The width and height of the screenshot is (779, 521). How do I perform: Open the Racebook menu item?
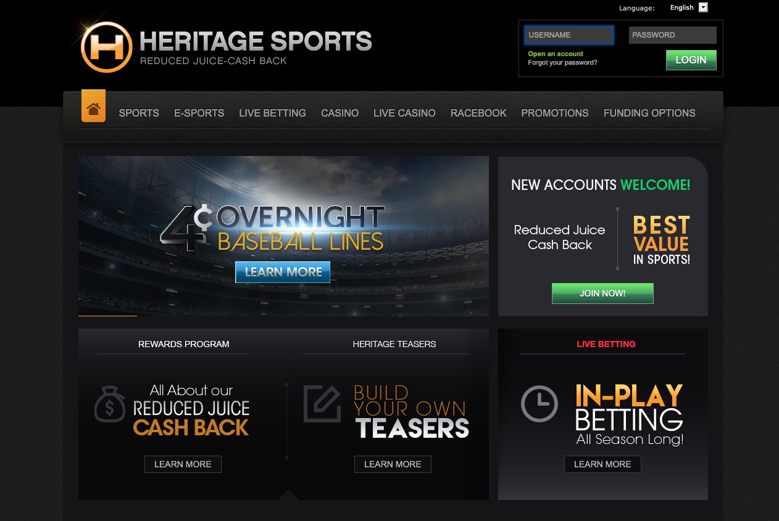click(x=478, y=113)
